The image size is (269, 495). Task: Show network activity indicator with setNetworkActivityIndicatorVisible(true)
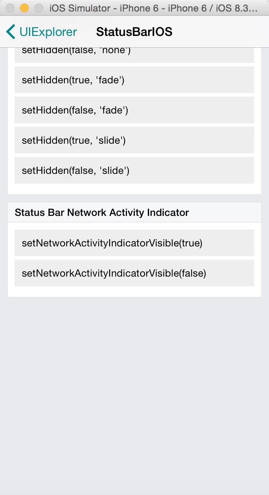(134, 243)
